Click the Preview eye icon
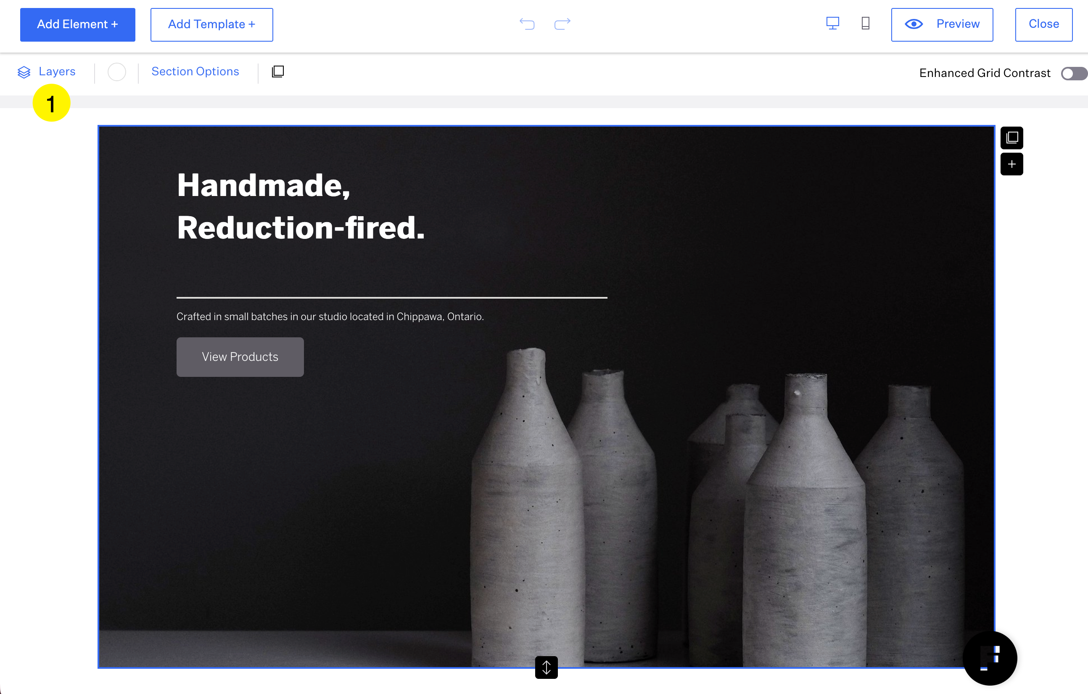Image resolution: width=1088 pixels, height=694 pixels. click(x=914, y=24)
